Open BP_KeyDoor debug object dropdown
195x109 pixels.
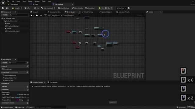[121, 8]
